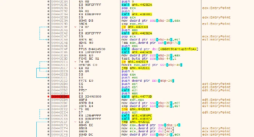Select the call ahk.442ACD instruction

(137, 52)
